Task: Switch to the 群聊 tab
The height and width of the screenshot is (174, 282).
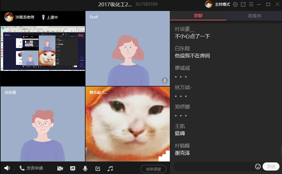Action: tap(198, 16)
